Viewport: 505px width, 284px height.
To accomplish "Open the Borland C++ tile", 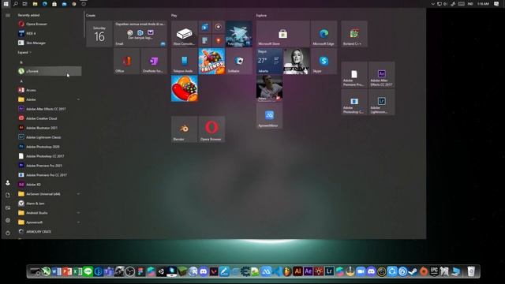I will (x=354, y=34).
